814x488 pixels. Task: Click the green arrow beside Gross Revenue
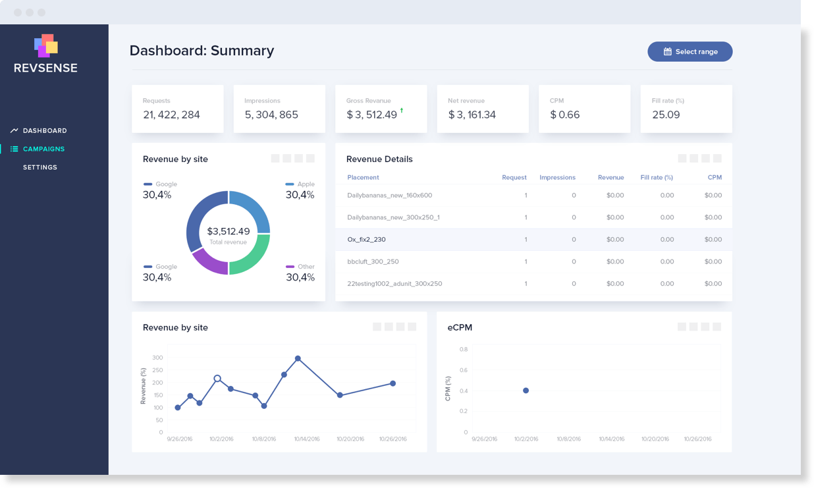tap(402, 111)
